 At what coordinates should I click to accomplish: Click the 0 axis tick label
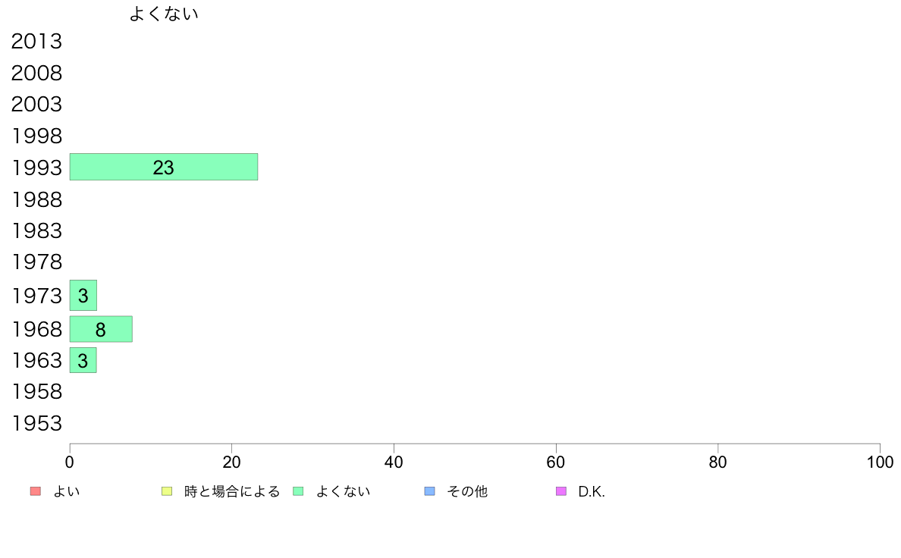click(70, 462)
